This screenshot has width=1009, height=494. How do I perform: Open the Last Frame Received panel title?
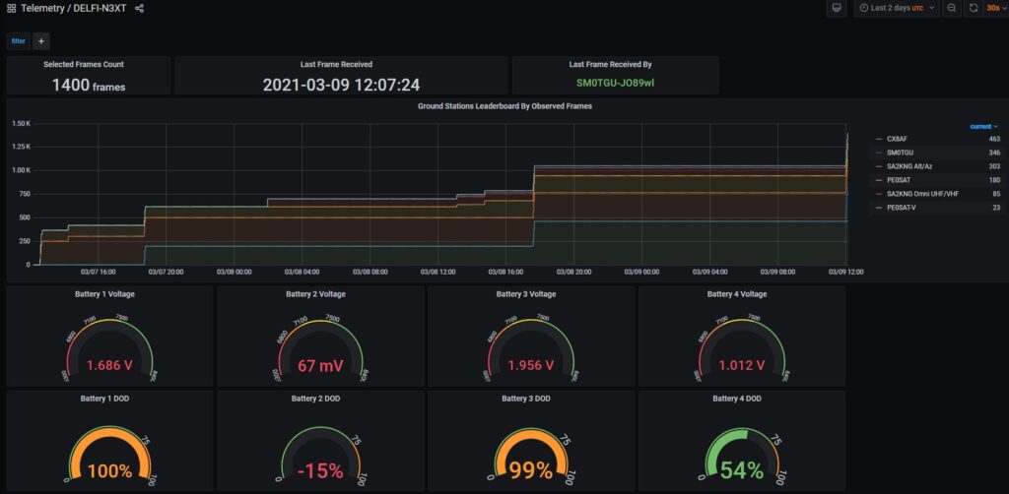pos(336,64)
